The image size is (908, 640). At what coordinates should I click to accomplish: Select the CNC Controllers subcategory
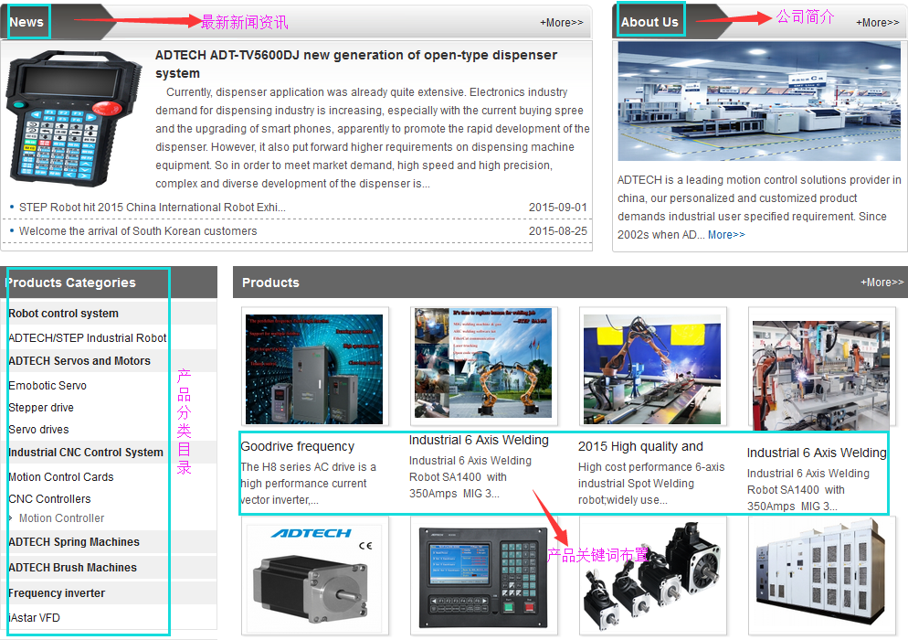tap(50, 499)
